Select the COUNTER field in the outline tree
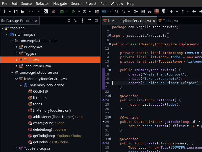The height and width of the screenshot is (152, 202). point(41,91)
